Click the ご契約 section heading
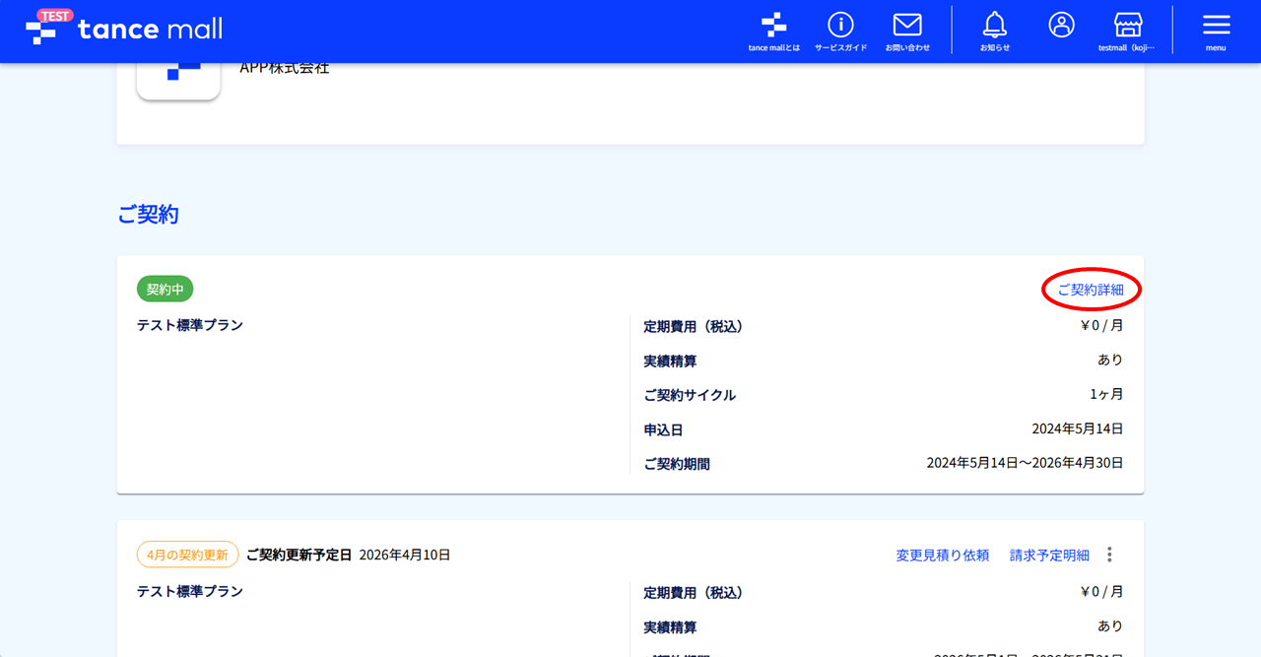 coord(148,215)
